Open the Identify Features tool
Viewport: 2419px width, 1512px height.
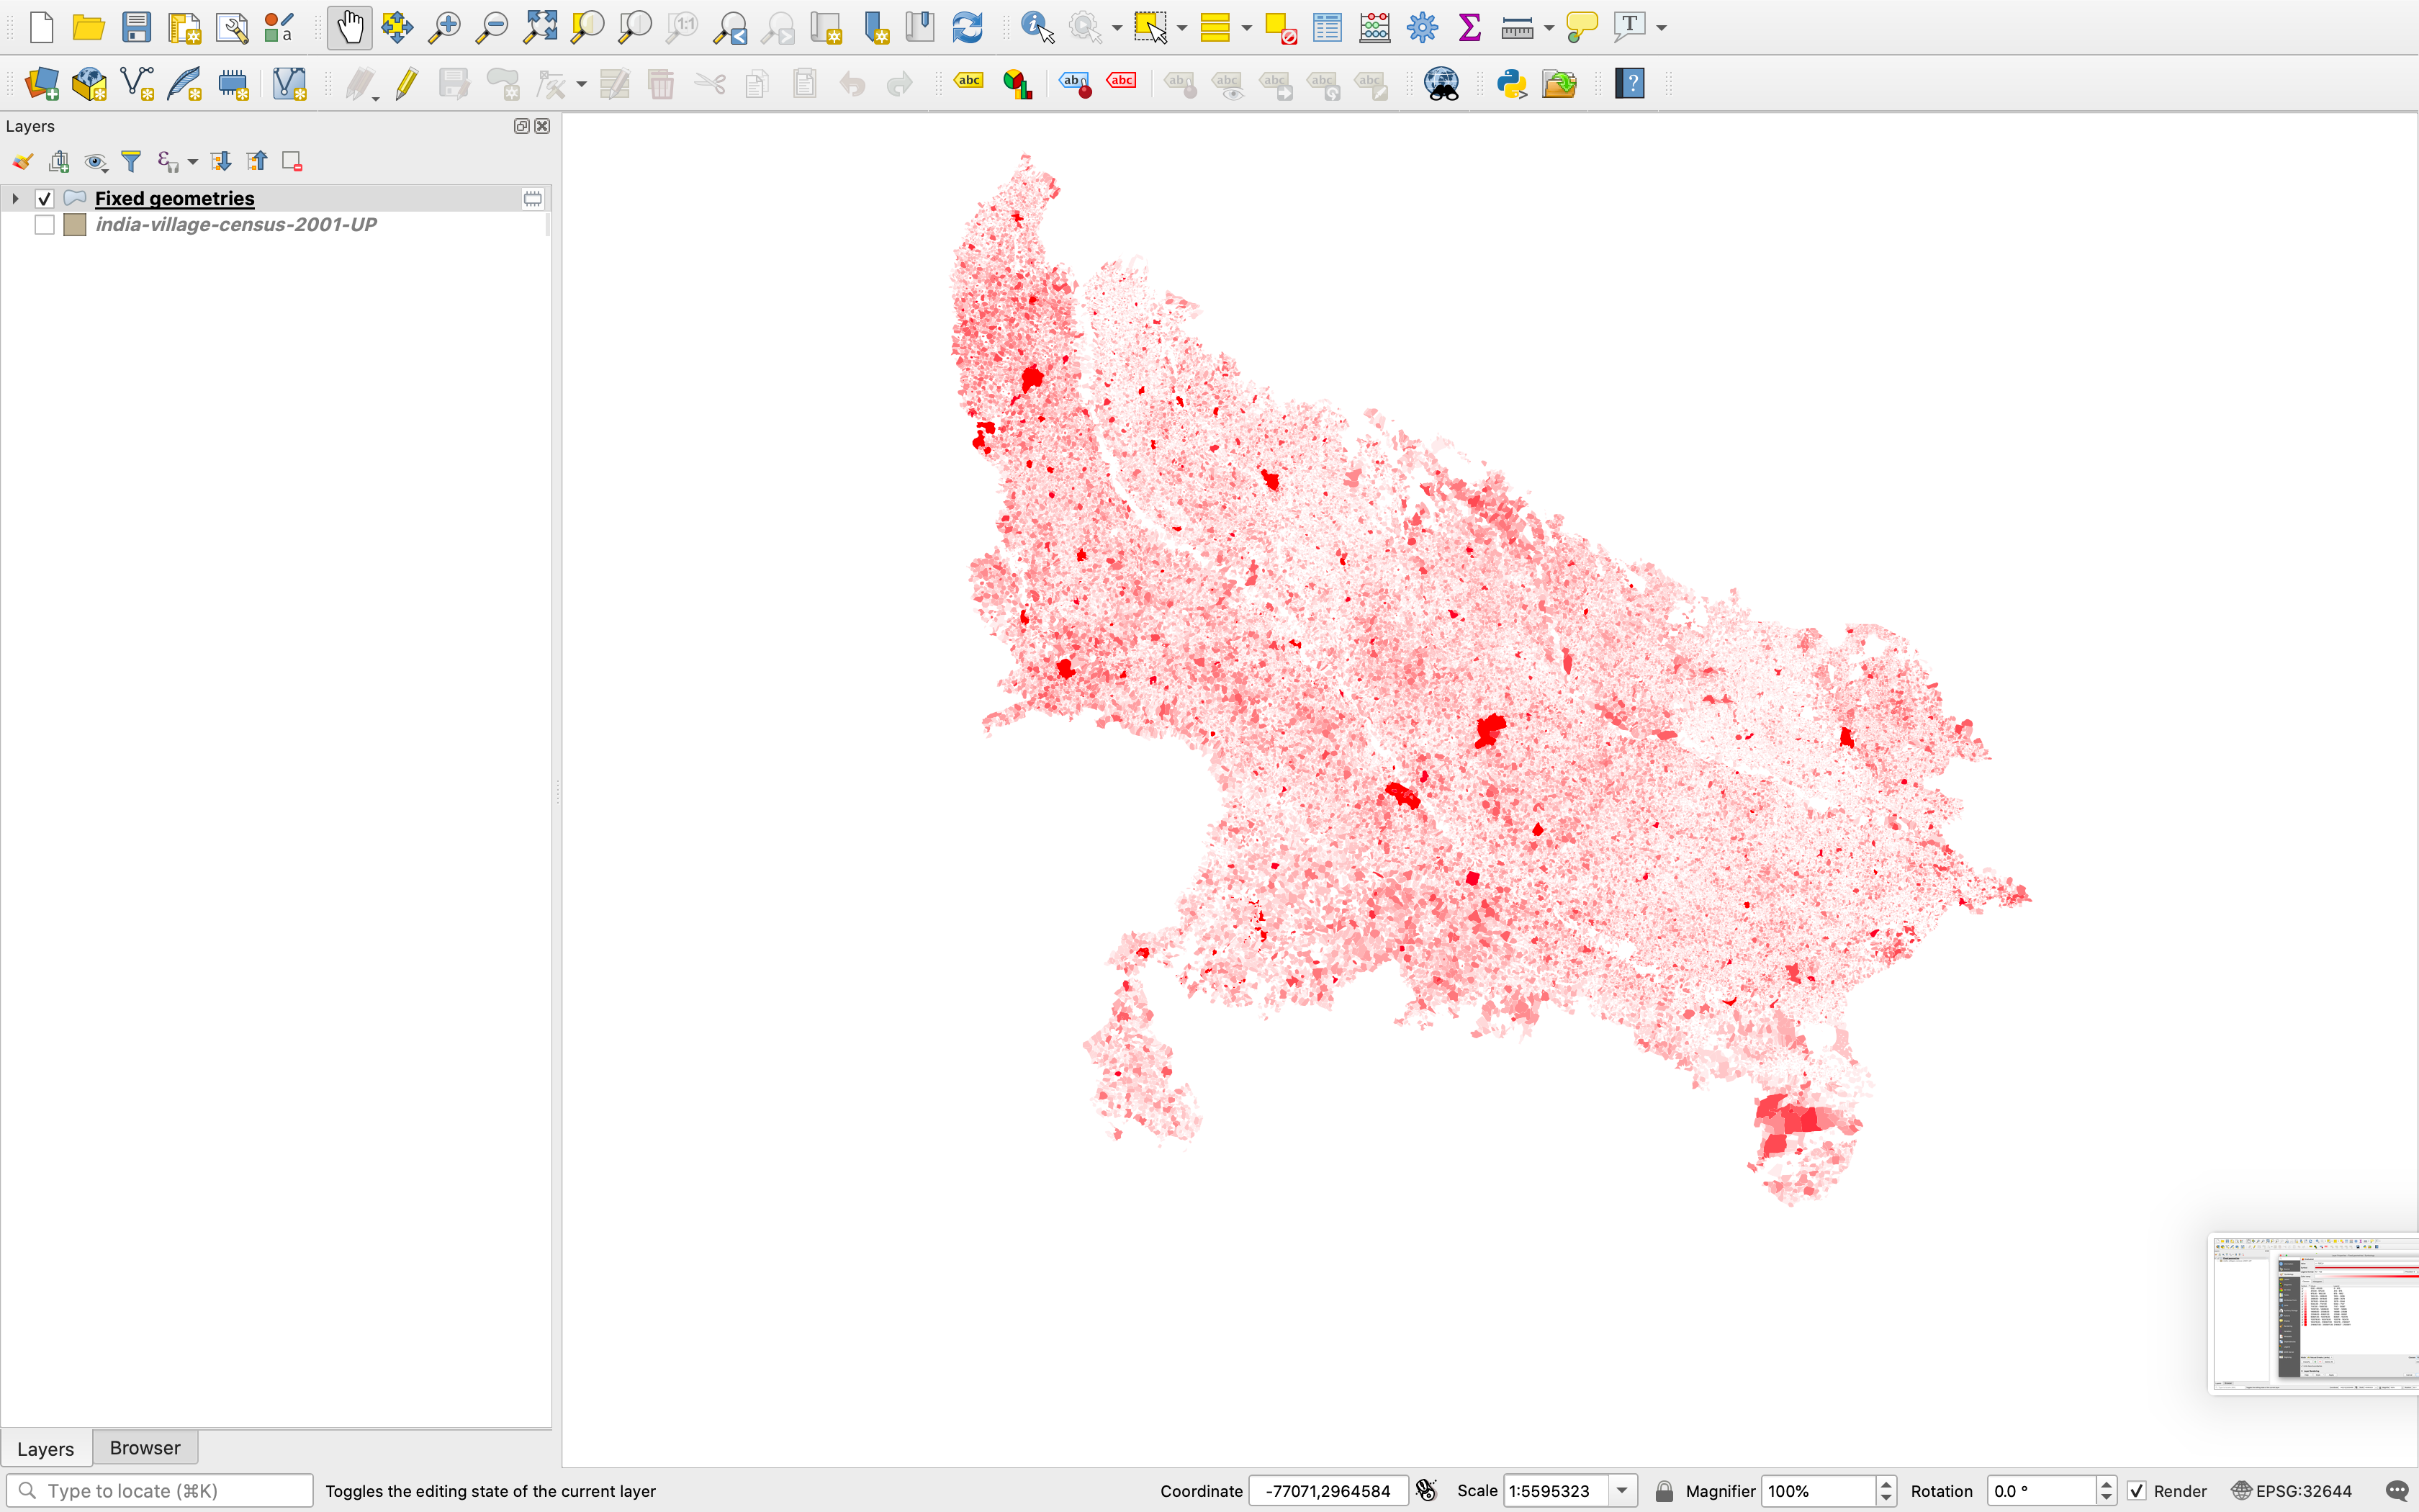(1037, 27)
